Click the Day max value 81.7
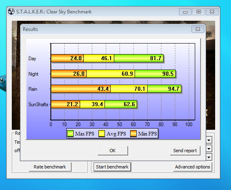This screenshot has height=190, width=231. coord(156,58)
